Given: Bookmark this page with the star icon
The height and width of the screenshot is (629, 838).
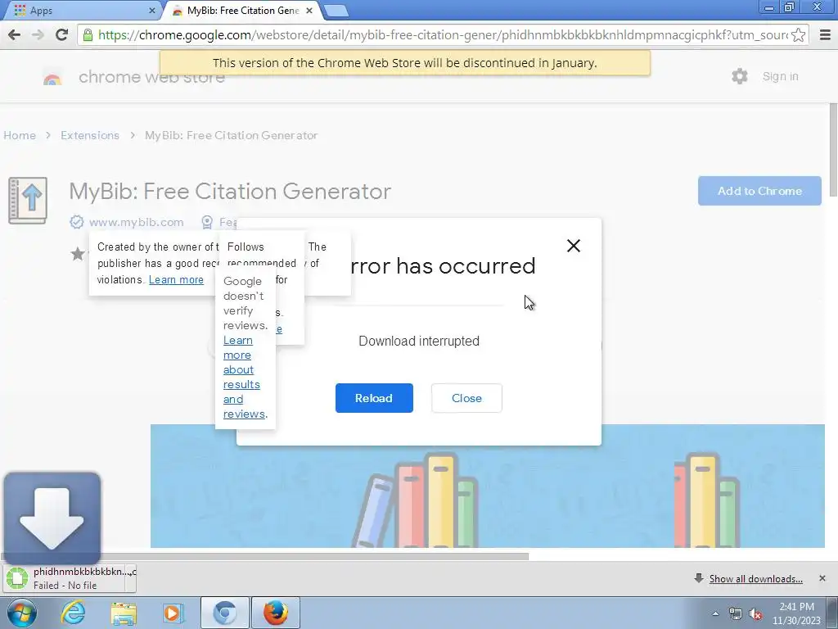Looking at the screenshot, I should [799, 35].
